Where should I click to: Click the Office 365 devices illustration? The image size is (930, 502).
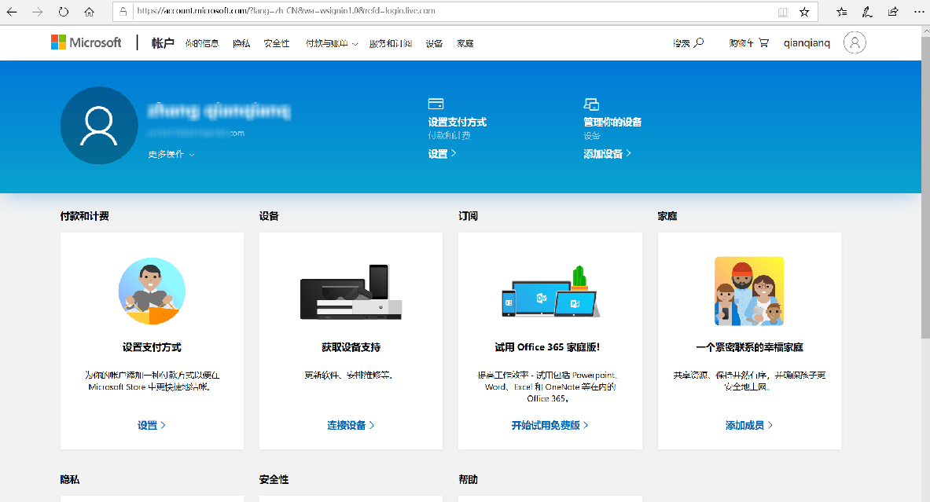(x=550, y=291)
